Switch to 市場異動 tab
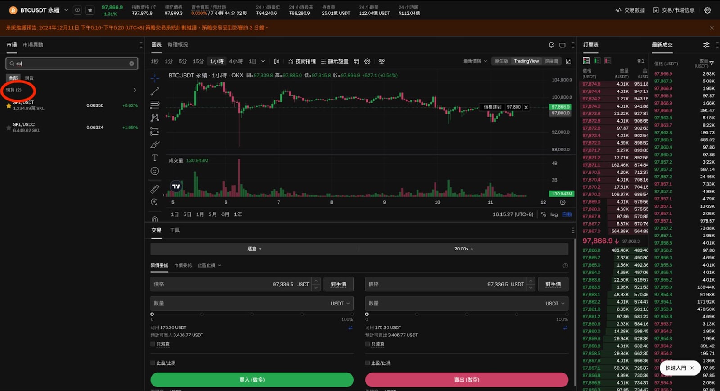Screen dimensions: 720x391 33,45
